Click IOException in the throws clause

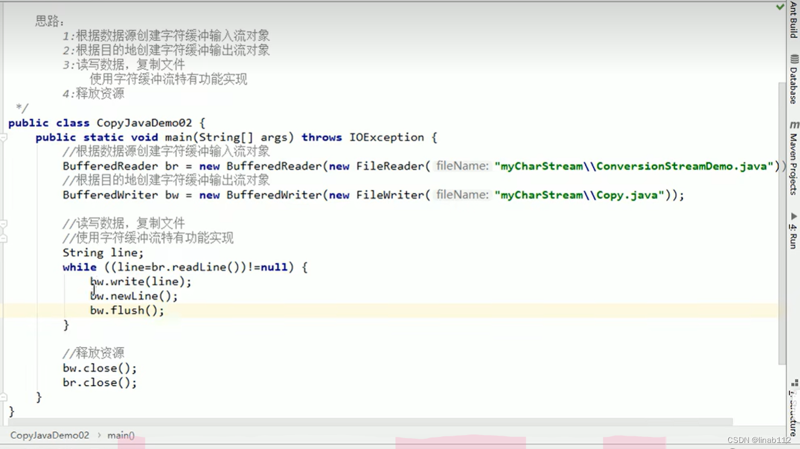point(387,137)
